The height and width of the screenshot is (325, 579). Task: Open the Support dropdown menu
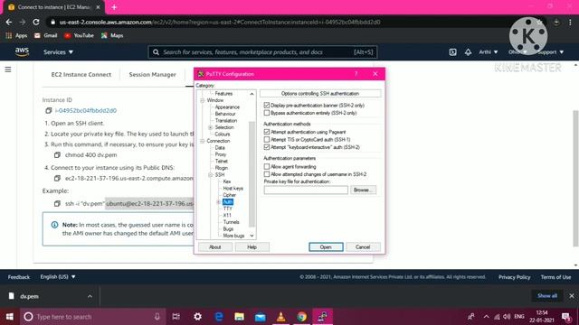point(550,52)
